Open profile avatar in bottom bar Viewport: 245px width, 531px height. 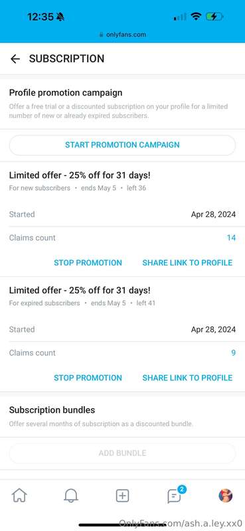225,496
